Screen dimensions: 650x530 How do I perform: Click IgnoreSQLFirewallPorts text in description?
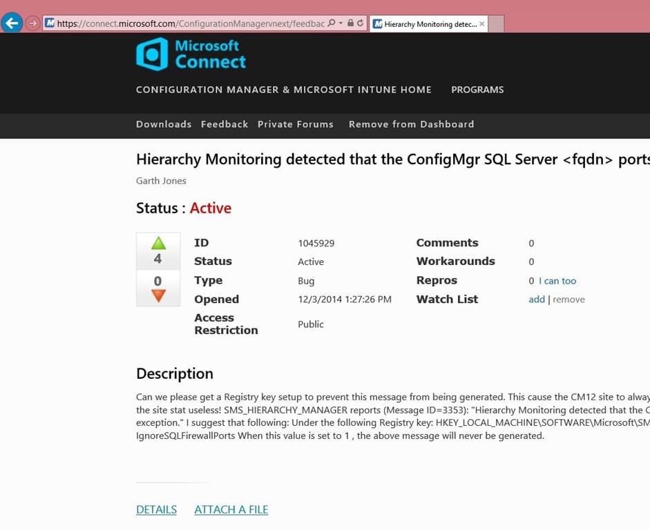(185, 435)
